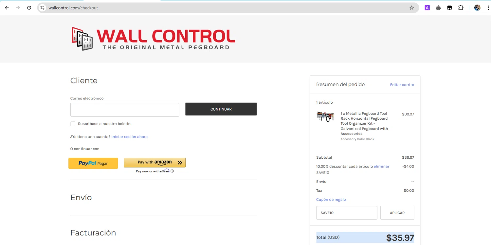Click the O continuar con text

click(85, 149)
